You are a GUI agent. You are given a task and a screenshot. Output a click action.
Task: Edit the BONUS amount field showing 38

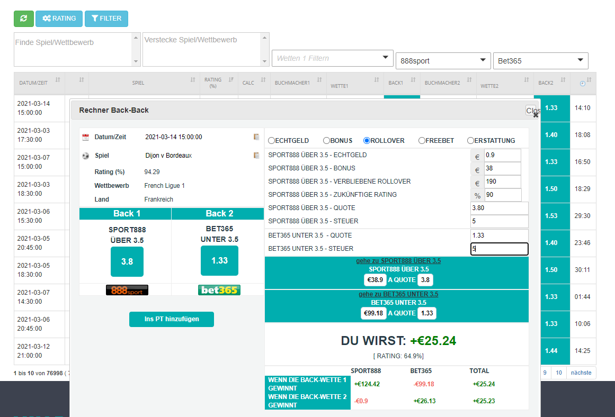502,168
